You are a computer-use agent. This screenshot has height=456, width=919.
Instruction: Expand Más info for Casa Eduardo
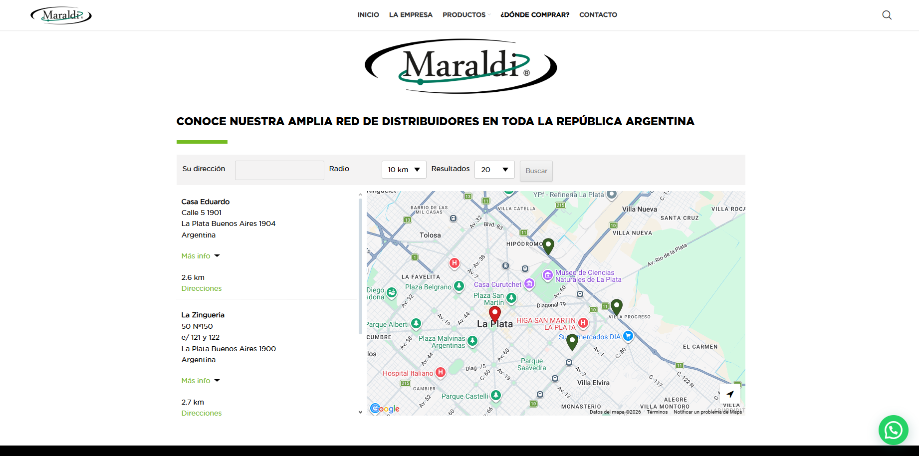coord(201,256)
